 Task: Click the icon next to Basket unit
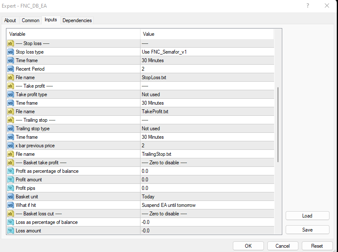point(11,197)
